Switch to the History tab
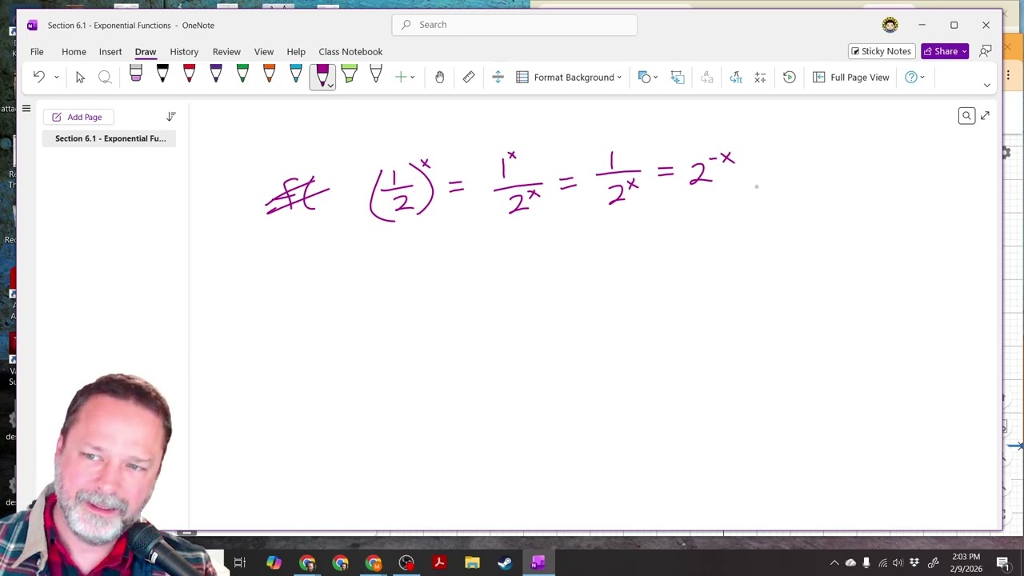 (x=184, y=51)
